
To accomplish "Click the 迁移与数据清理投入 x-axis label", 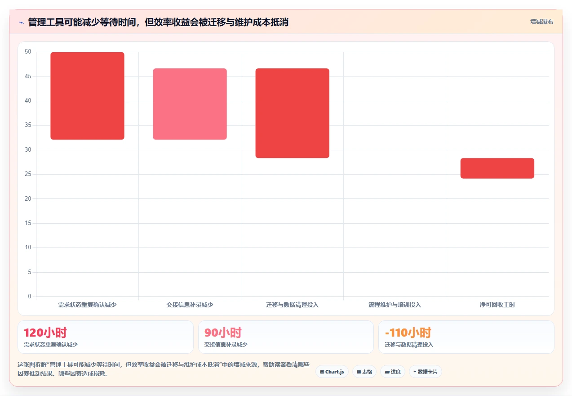I will pyautogui.click(x=292, y=305).
